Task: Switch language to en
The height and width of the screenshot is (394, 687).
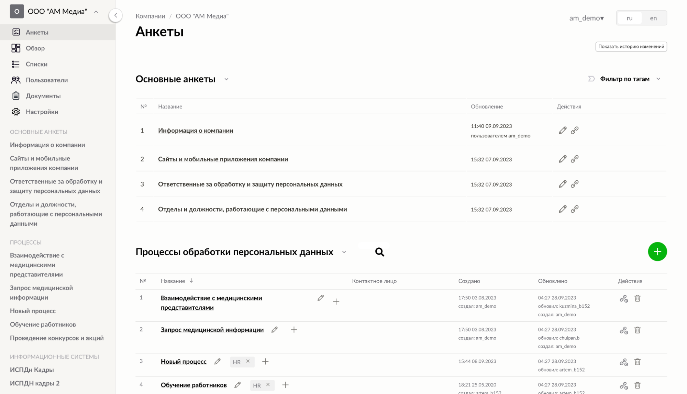Action: 653,18
